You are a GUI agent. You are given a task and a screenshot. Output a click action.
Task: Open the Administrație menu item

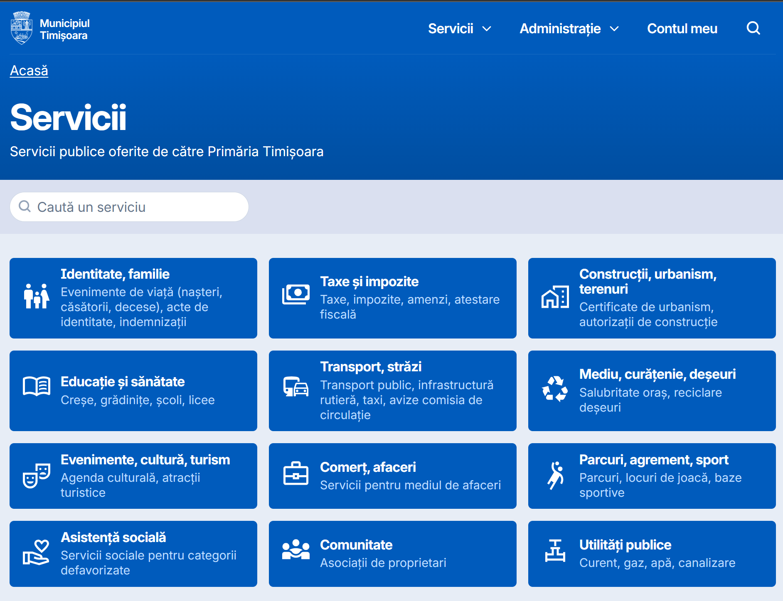560,29
